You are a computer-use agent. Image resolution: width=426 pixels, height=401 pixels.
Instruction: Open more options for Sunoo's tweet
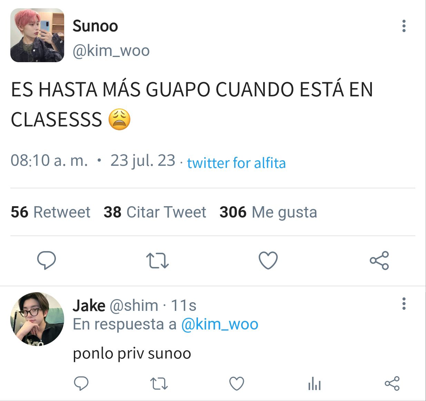(404, 26)
